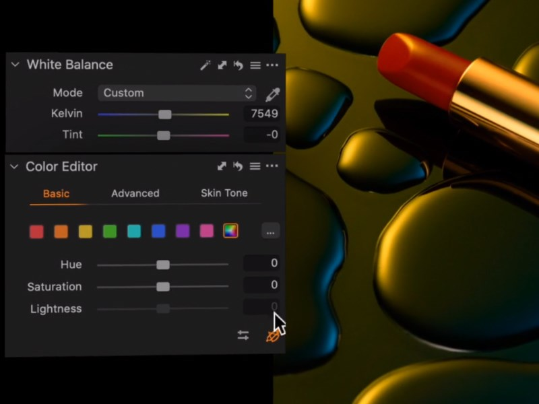Click the Color Editor copy adjustments arrow icon
Viewport: 539px width, 404px height.
222,166
